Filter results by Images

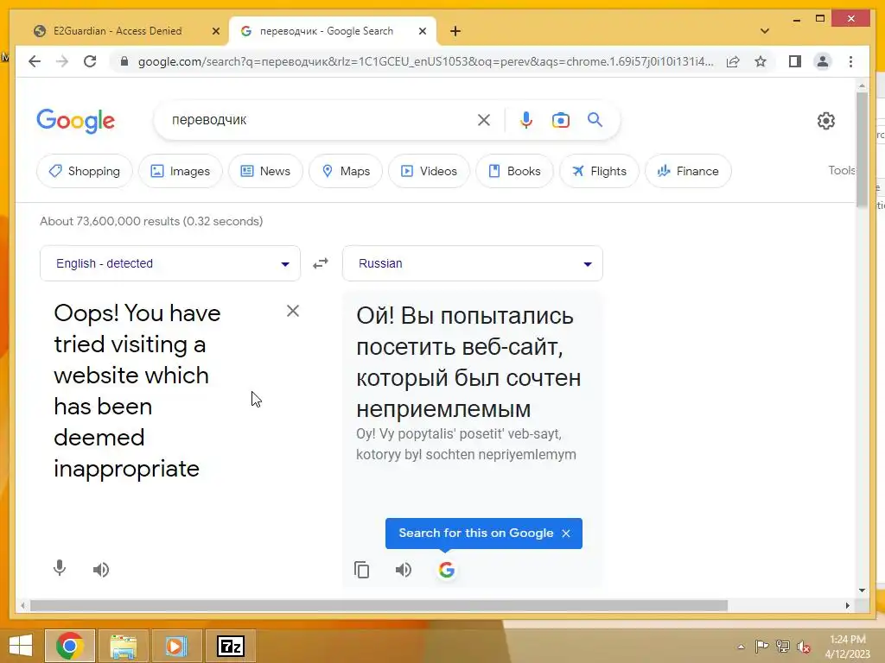click(180, 171)
